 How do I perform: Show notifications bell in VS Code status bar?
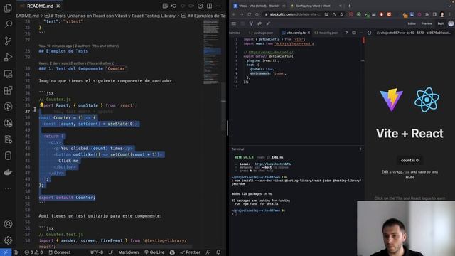tap(218, 252)
